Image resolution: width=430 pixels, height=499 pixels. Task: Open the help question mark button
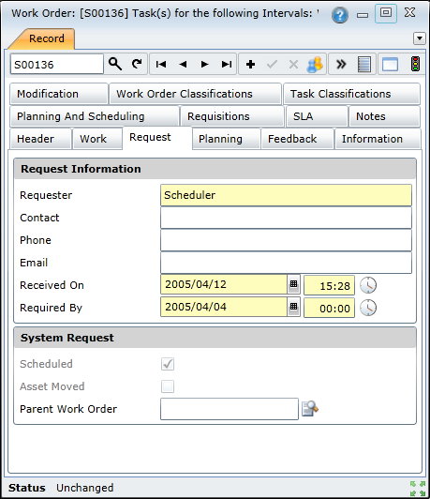click(x=340, y=15)
